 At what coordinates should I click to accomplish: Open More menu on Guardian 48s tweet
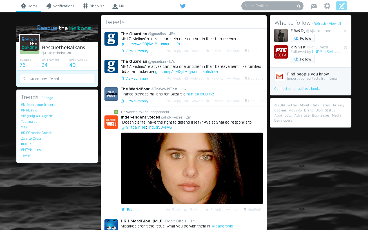pos(233,51)
